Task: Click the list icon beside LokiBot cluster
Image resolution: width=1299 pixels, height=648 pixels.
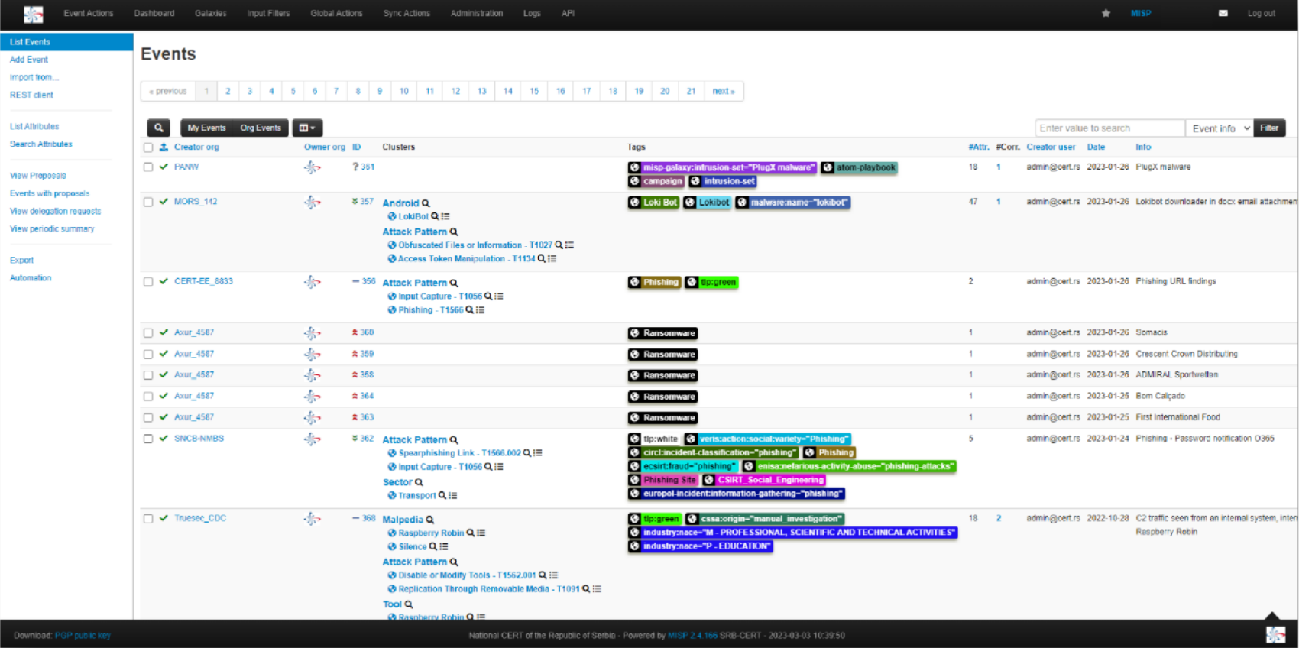Action: point(445,216)
